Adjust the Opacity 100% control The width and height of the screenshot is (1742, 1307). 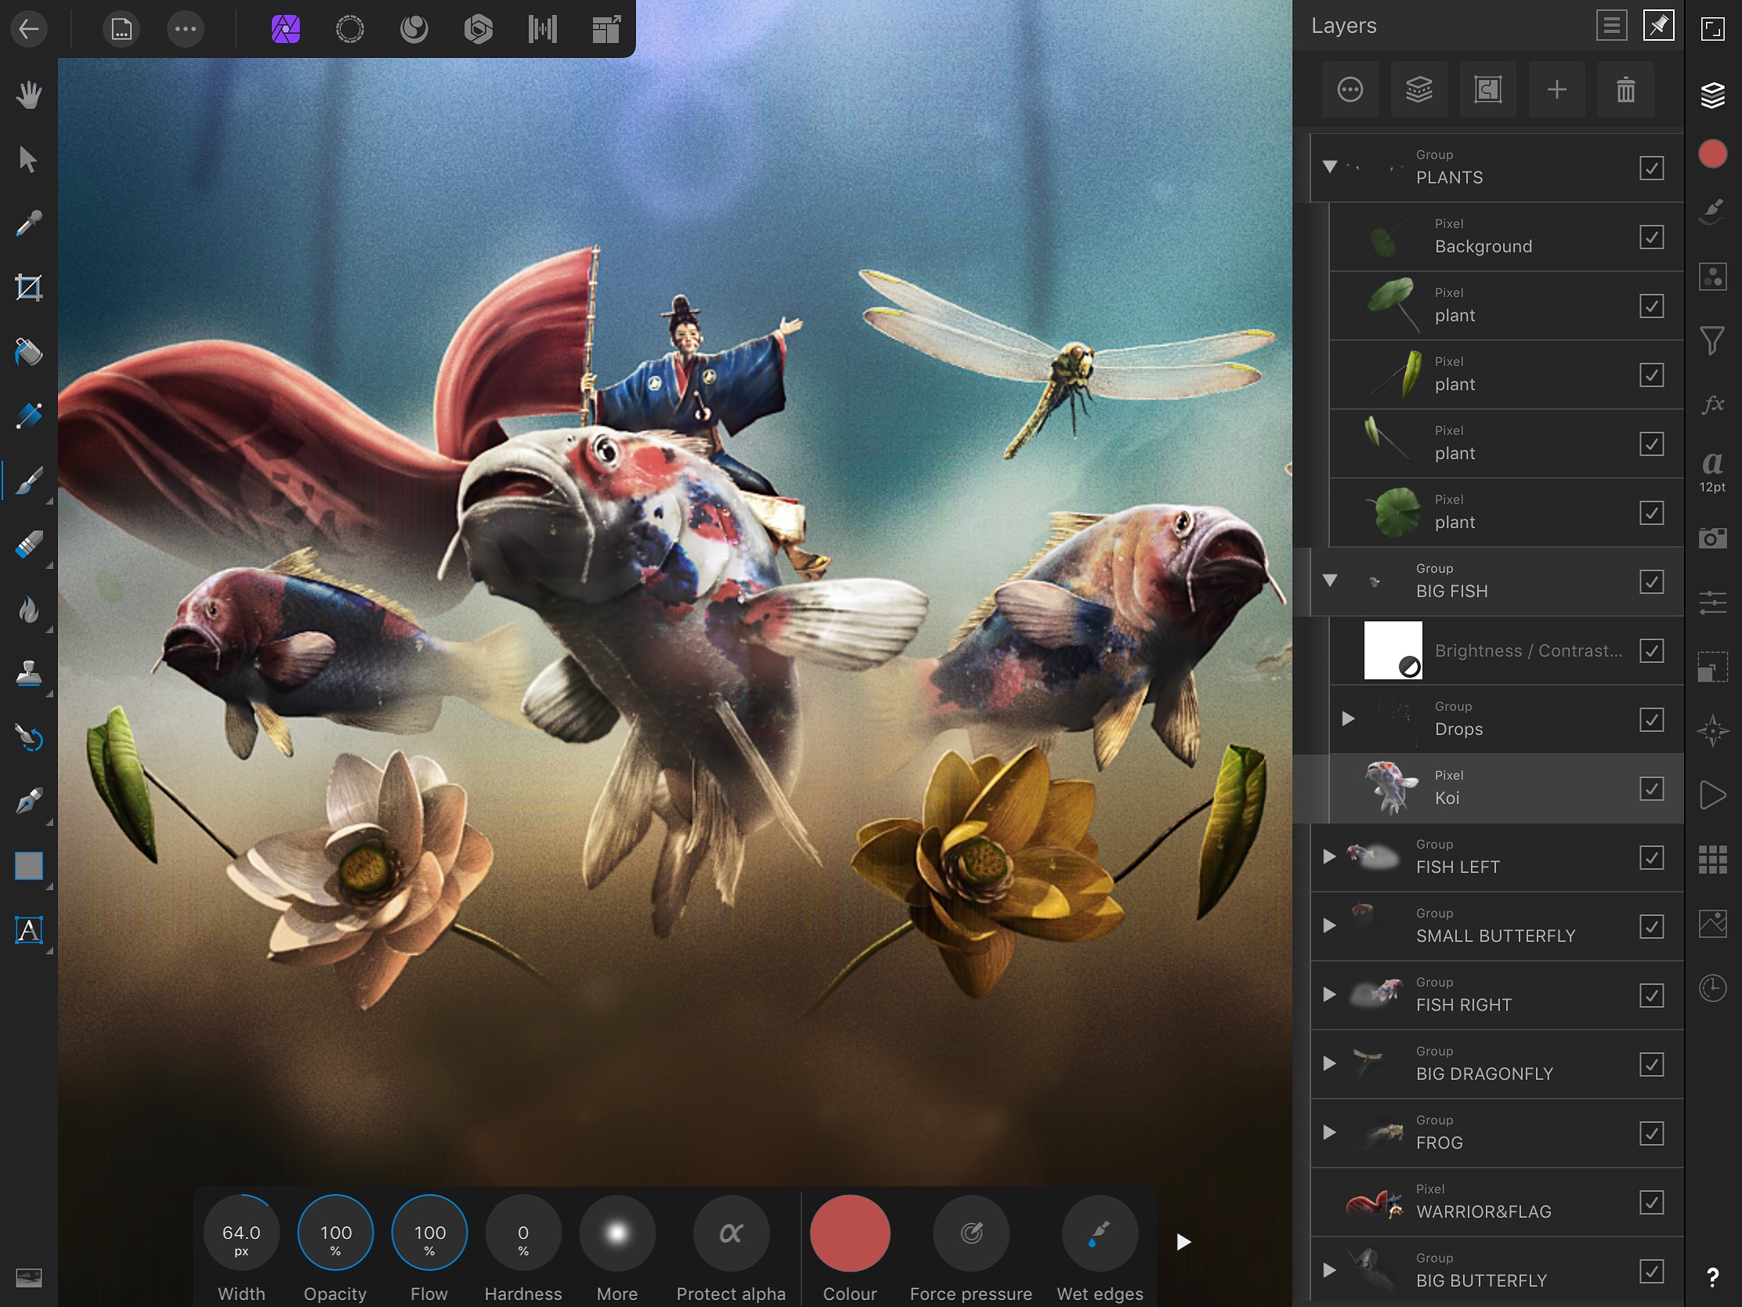tap(335, 1233)
